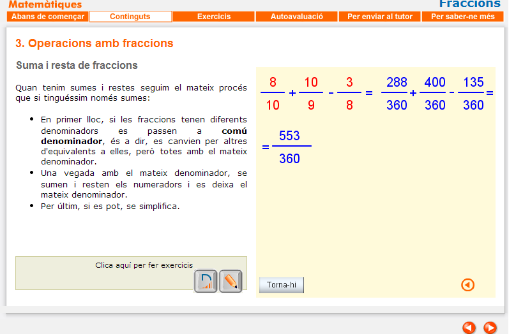
Task: Click the Fraccions header title
Action: click(x=469, y=4)
